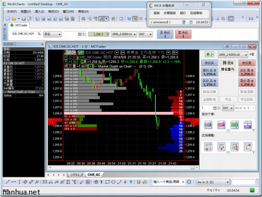
Task: Click the X checkbox next to the volume value
Action: 90,66
